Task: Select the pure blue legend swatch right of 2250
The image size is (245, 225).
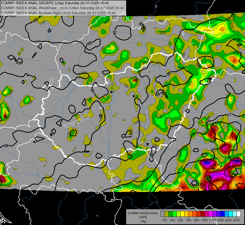Action: [223, 214]
